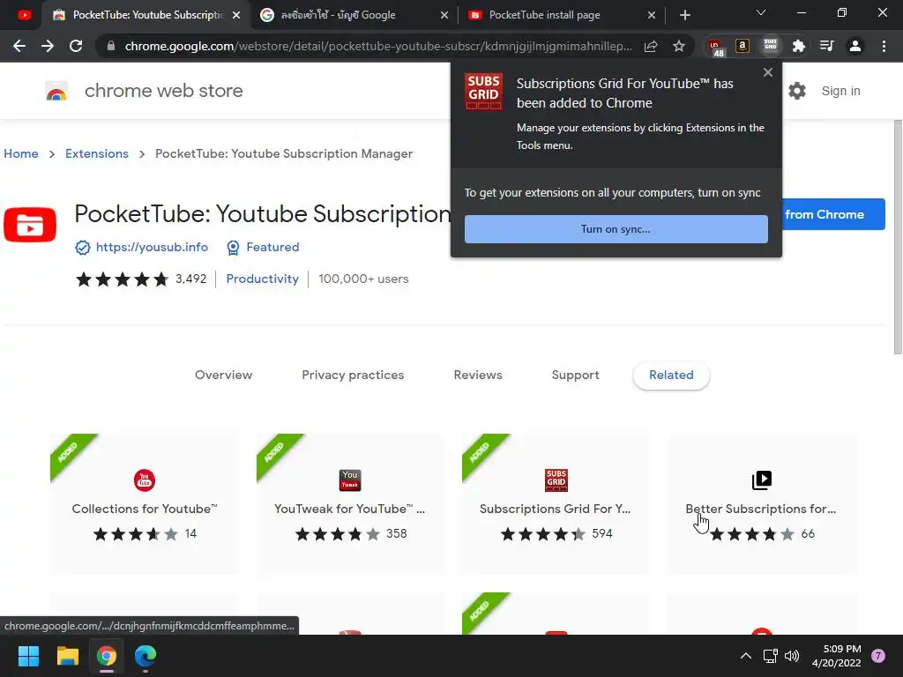Open the Productivity category link
The height and width of the screenshot is (677, 903).
[x=262, y=279]
